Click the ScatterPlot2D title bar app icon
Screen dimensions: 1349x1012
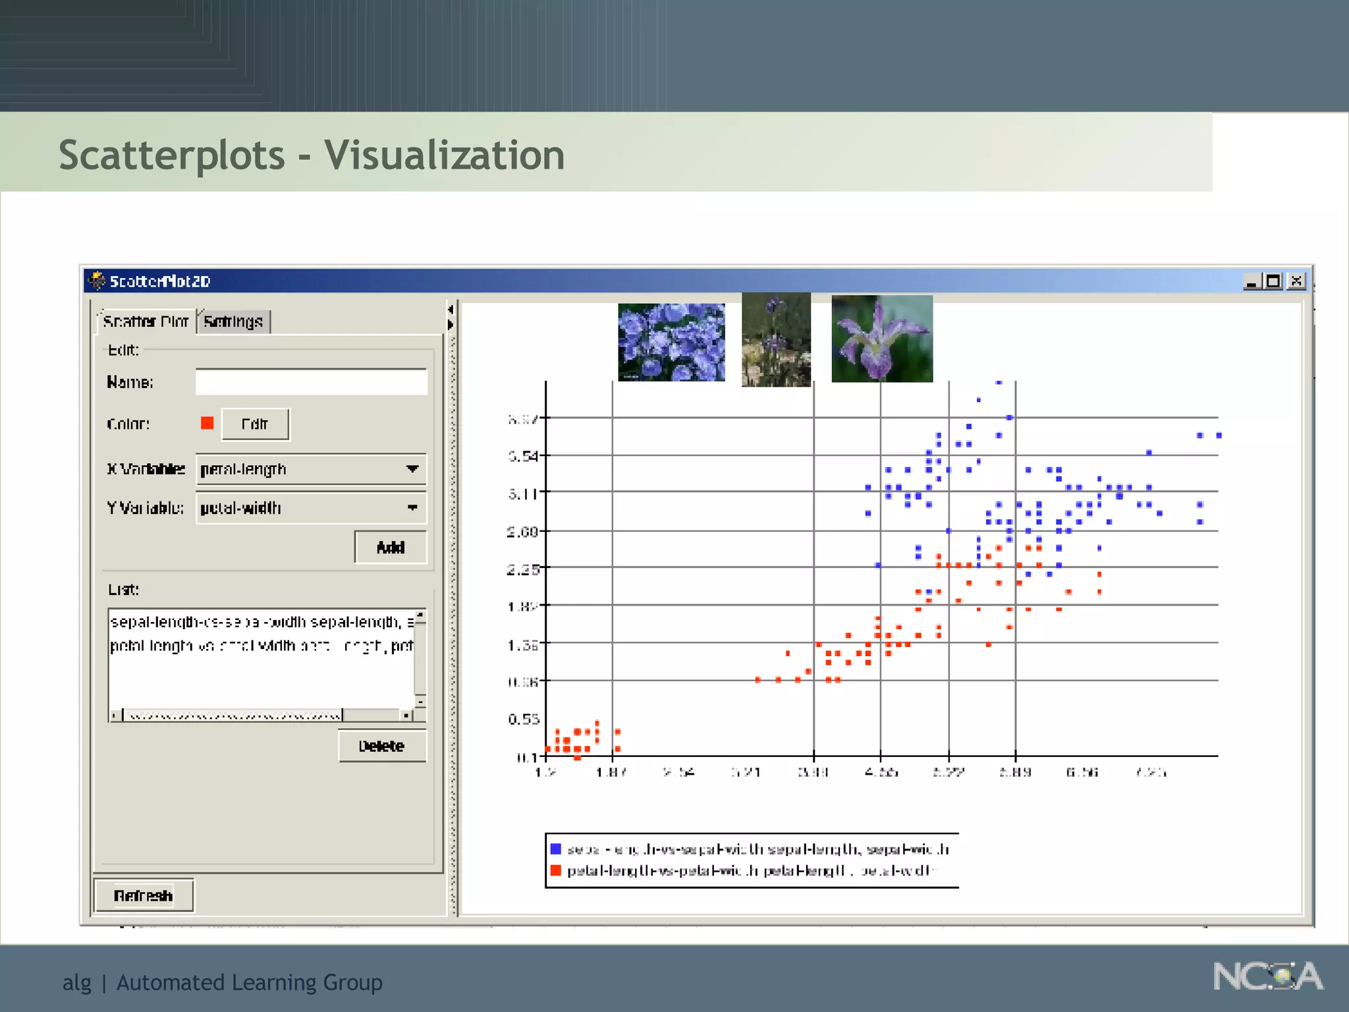97,281
